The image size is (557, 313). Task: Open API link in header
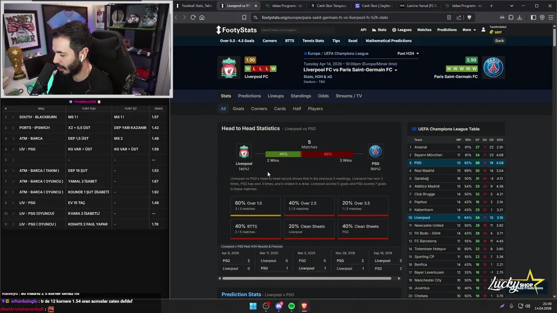[363, 30]
